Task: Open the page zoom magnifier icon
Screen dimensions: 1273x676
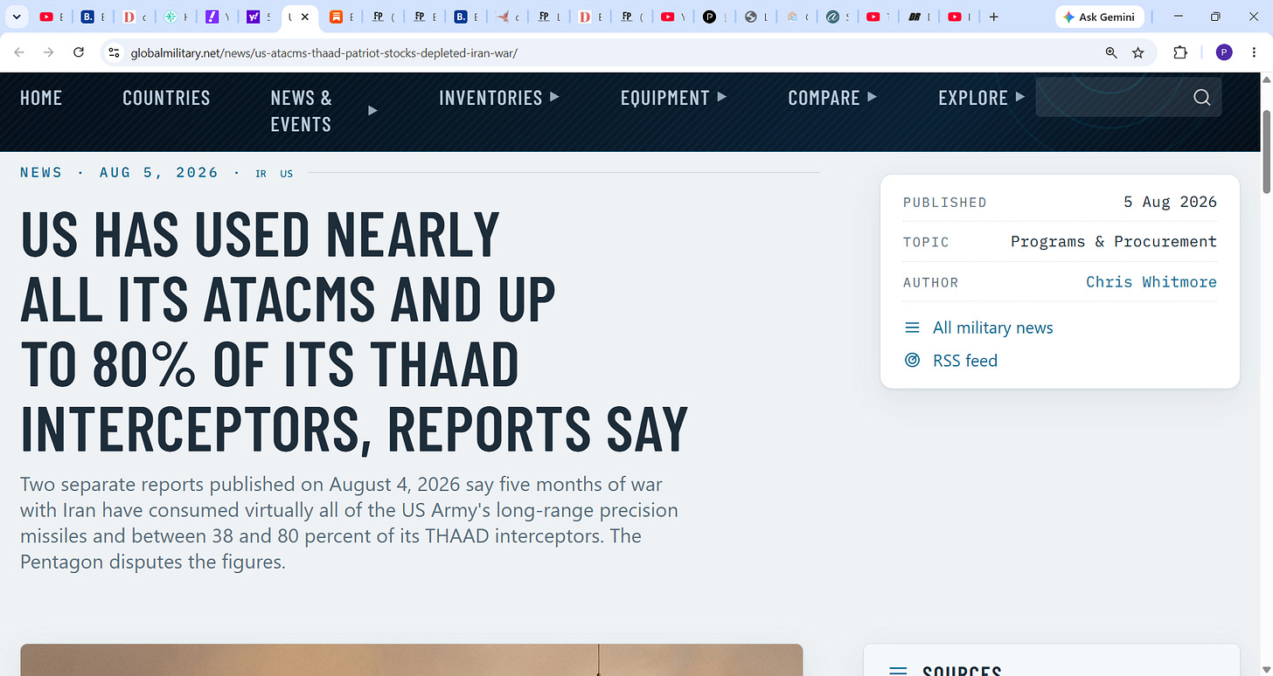Action: coord(1111,52)
